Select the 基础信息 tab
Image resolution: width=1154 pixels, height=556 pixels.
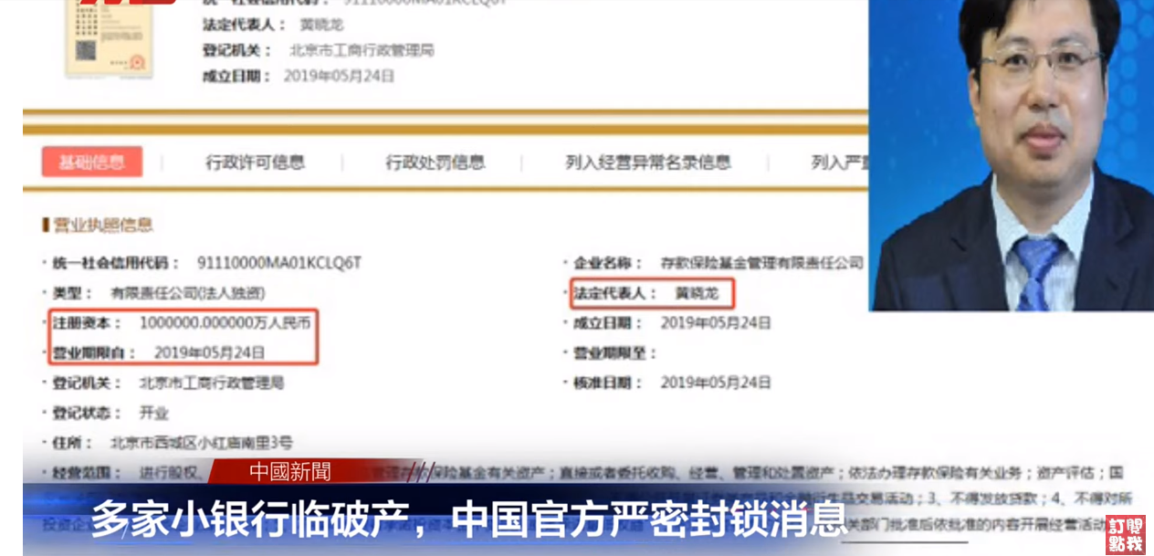coord(92,163)
